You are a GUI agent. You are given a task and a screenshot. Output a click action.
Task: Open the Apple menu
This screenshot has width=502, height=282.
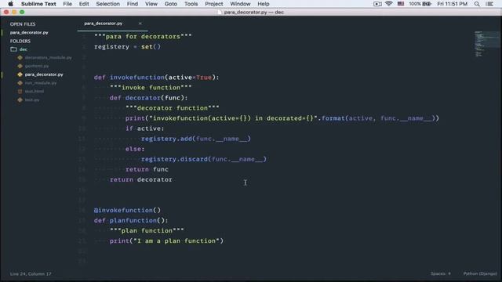[10, 4]
